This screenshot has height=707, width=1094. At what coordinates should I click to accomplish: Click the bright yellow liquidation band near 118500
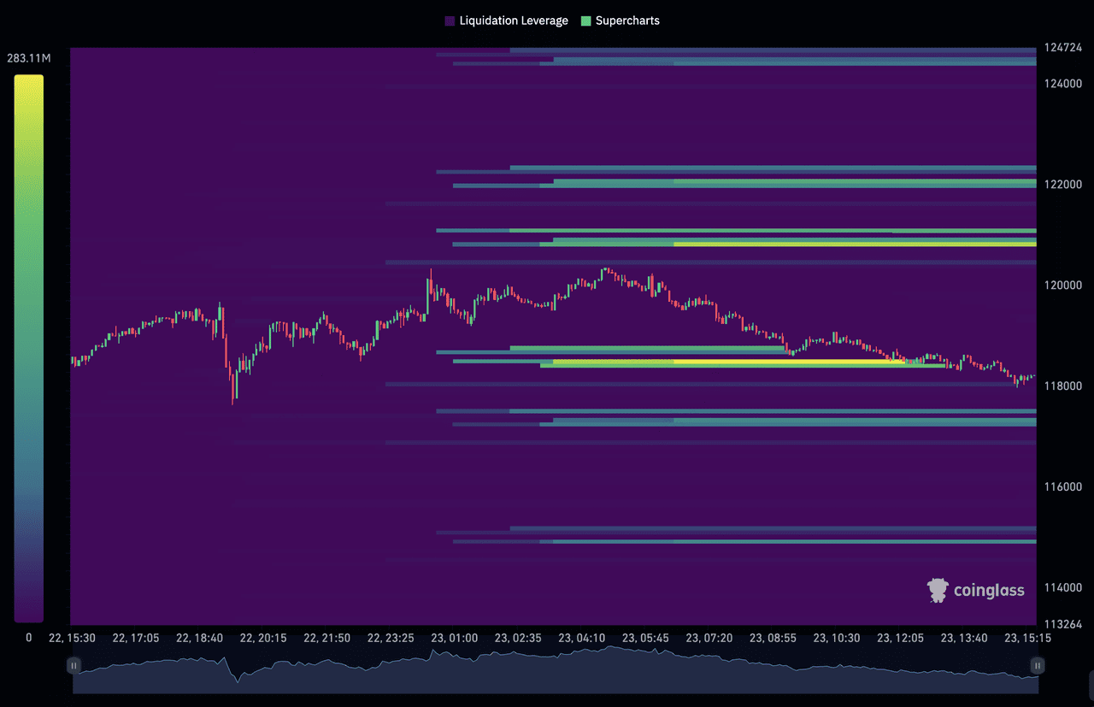[x=769, y=362]
